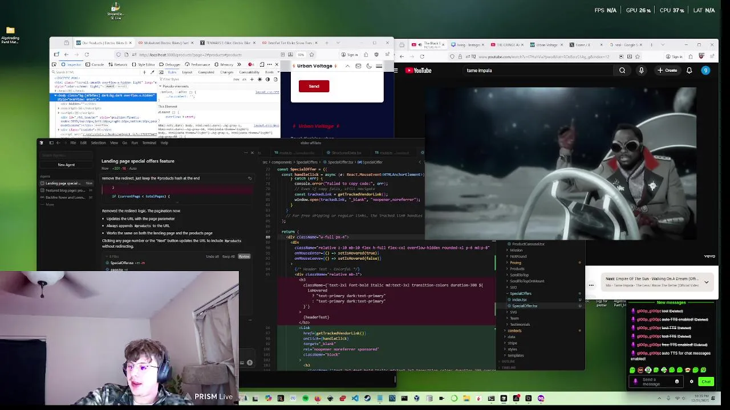The image size is (730, 410).
Task: Open YouTube account avatar menu
Action: point(705,71)
